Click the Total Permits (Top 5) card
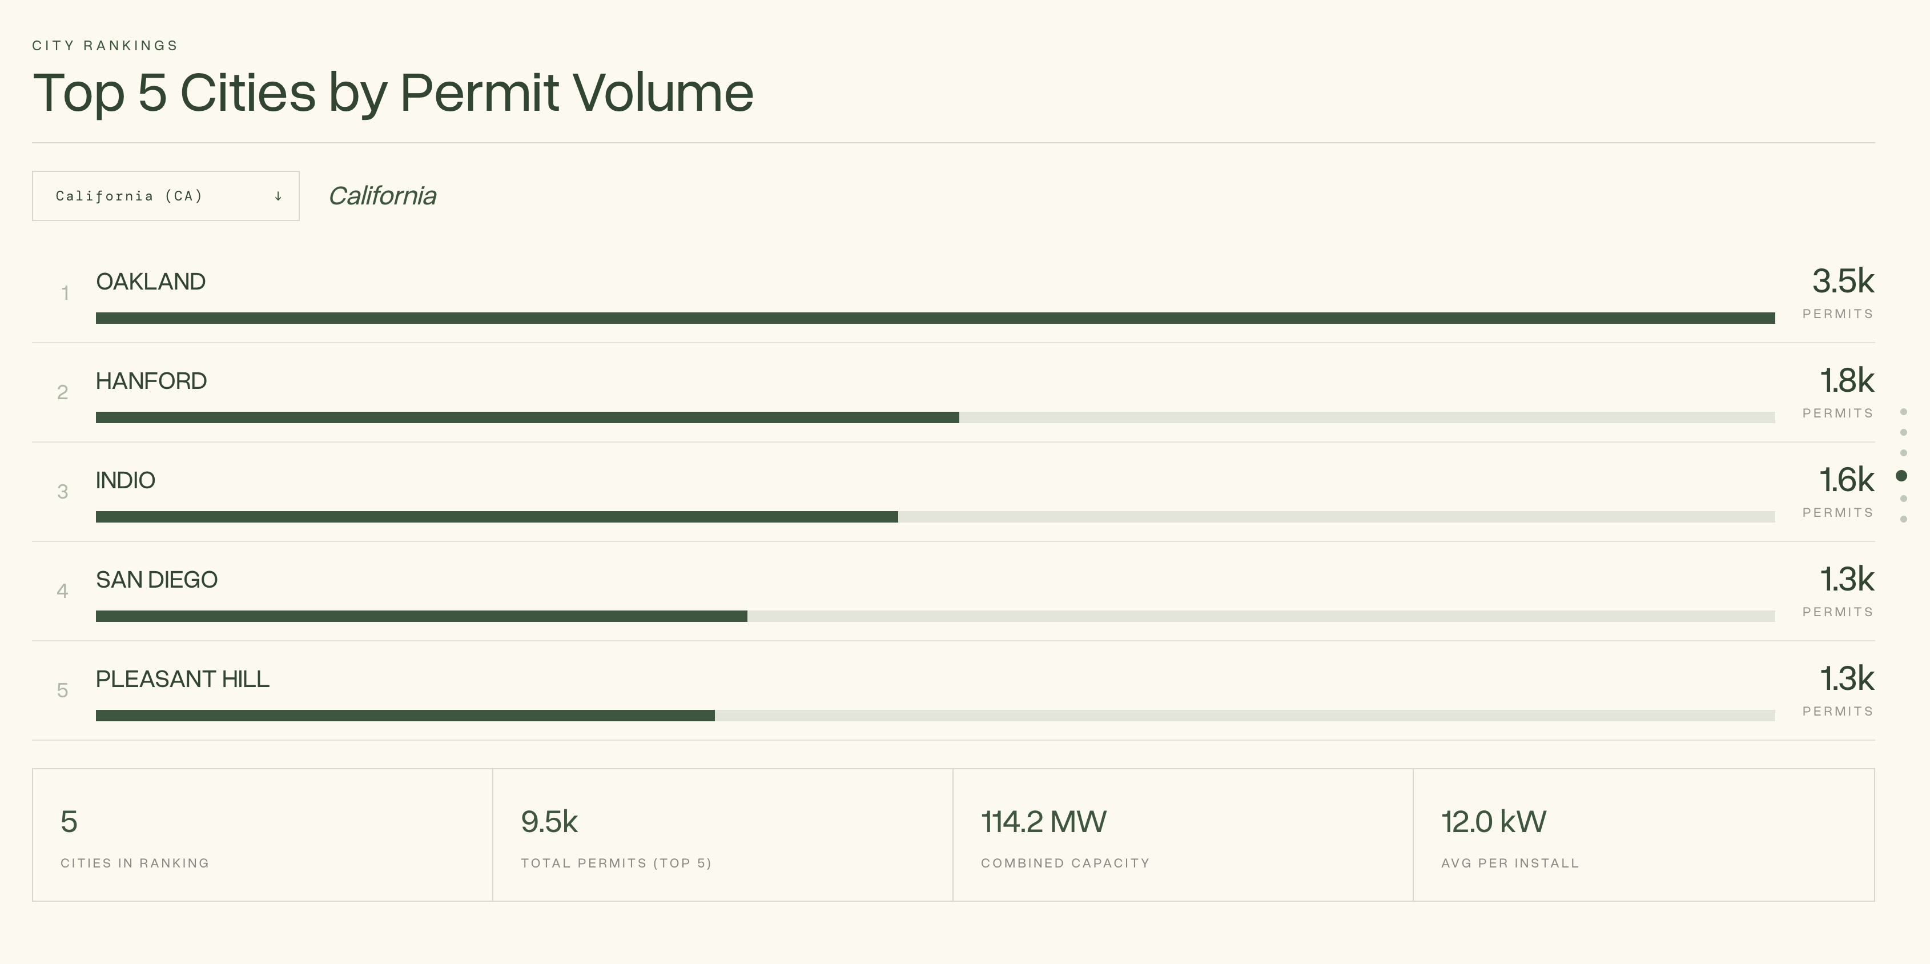Image resolution: width=1930 pixels, height=964 pixels. (x=722, y=835)
